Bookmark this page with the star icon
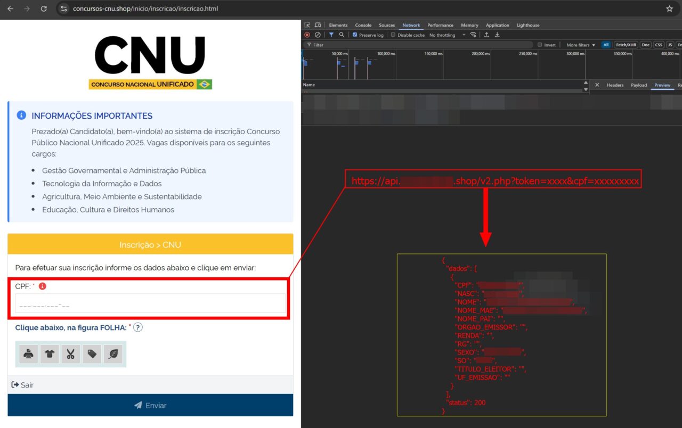The height and width of the screenshot is (428, 682). [669, 9]
